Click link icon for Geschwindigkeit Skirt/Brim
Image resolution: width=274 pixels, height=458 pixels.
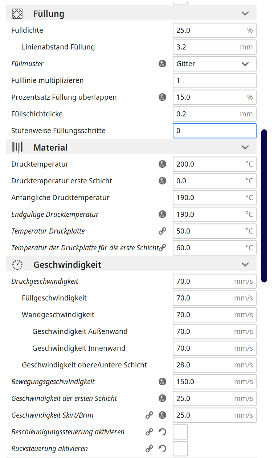coord(149,415)
